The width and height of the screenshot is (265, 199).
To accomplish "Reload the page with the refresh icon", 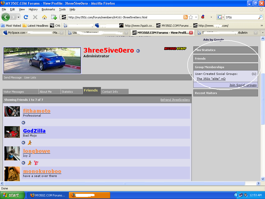I will (26, 17).
